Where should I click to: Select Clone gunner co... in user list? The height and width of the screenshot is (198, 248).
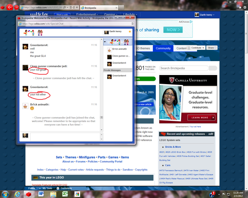tap(119, 57)
